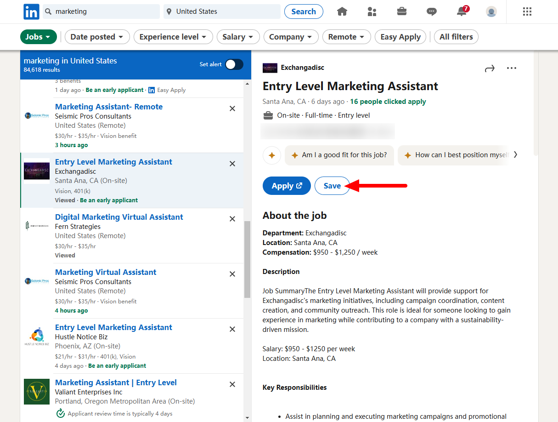Open the Date posted filter dropdown
558x422 pixels.
(97, 37)
